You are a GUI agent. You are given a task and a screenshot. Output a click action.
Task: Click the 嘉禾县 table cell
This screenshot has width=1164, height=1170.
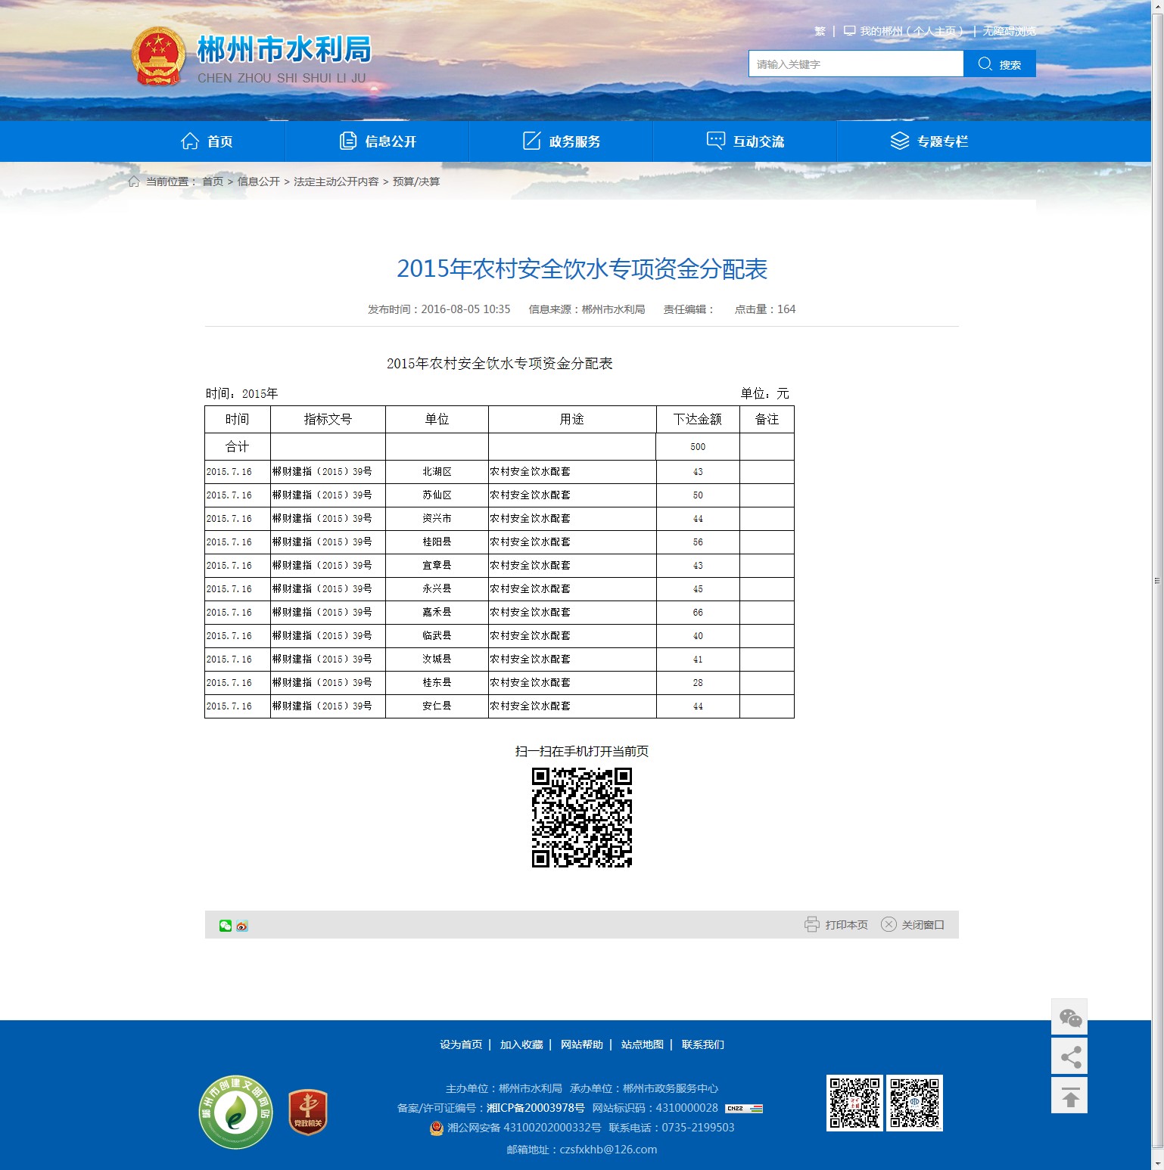437,613
